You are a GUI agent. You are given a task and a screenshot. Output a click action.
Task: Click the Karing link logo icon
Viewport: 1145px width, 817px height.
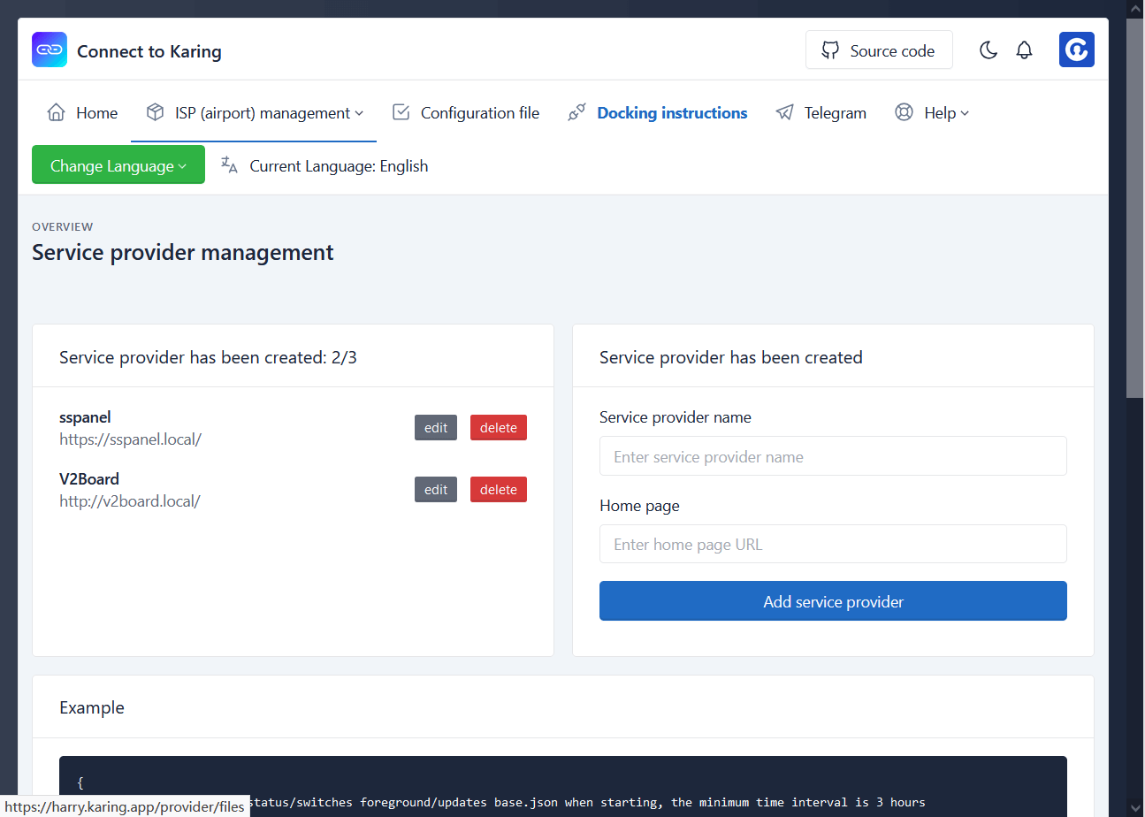[x=50, y=50]
